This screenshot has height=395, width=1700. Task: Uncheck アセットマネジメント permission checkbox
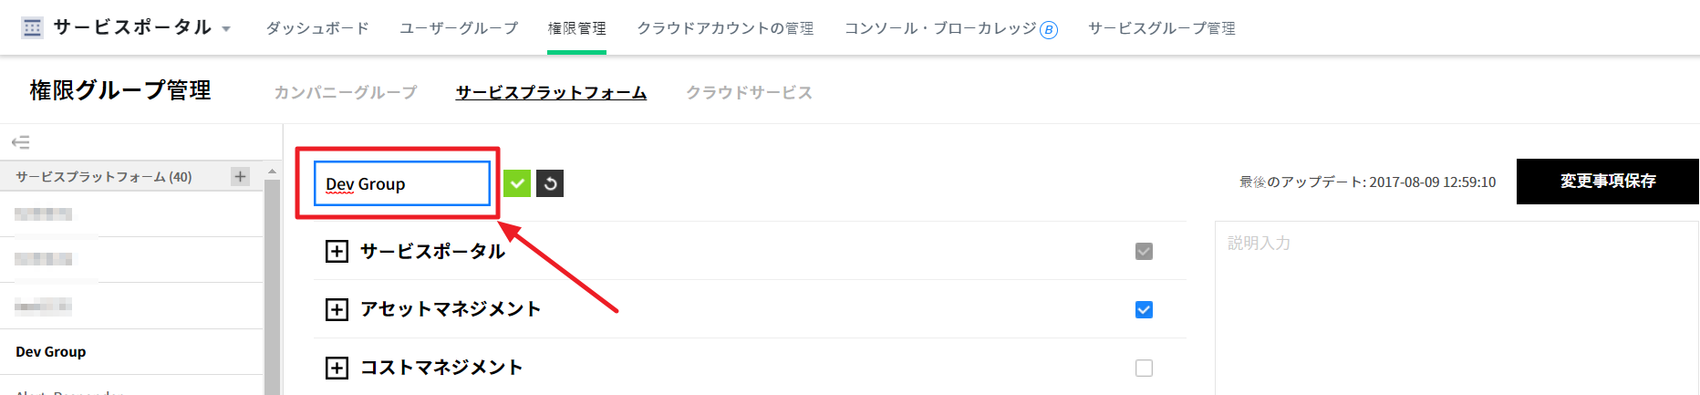point(1144,309)
